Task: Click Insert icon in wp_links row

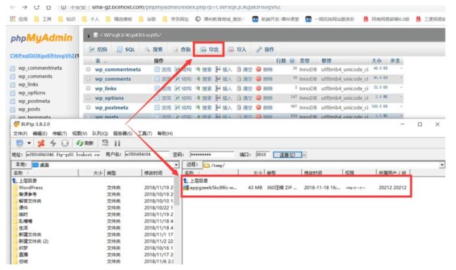Action: 218,88
